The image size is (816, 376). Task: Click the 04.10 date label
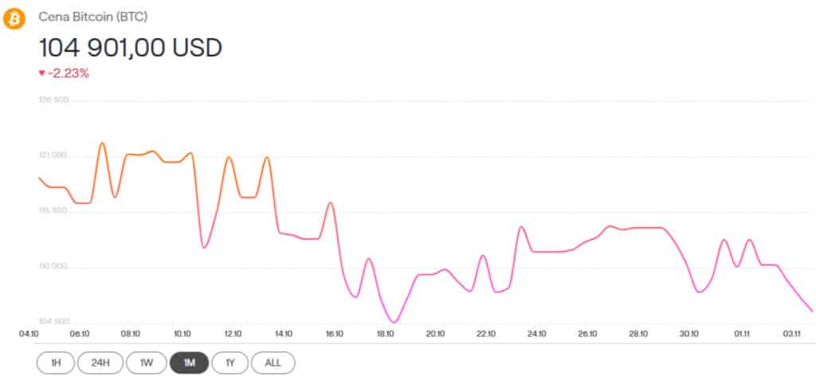pyautogui.click(x=28, y=334)
